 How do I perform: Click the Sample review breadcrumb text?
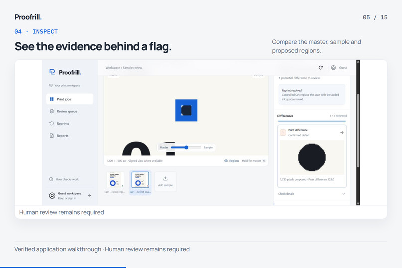pos(132,68)
